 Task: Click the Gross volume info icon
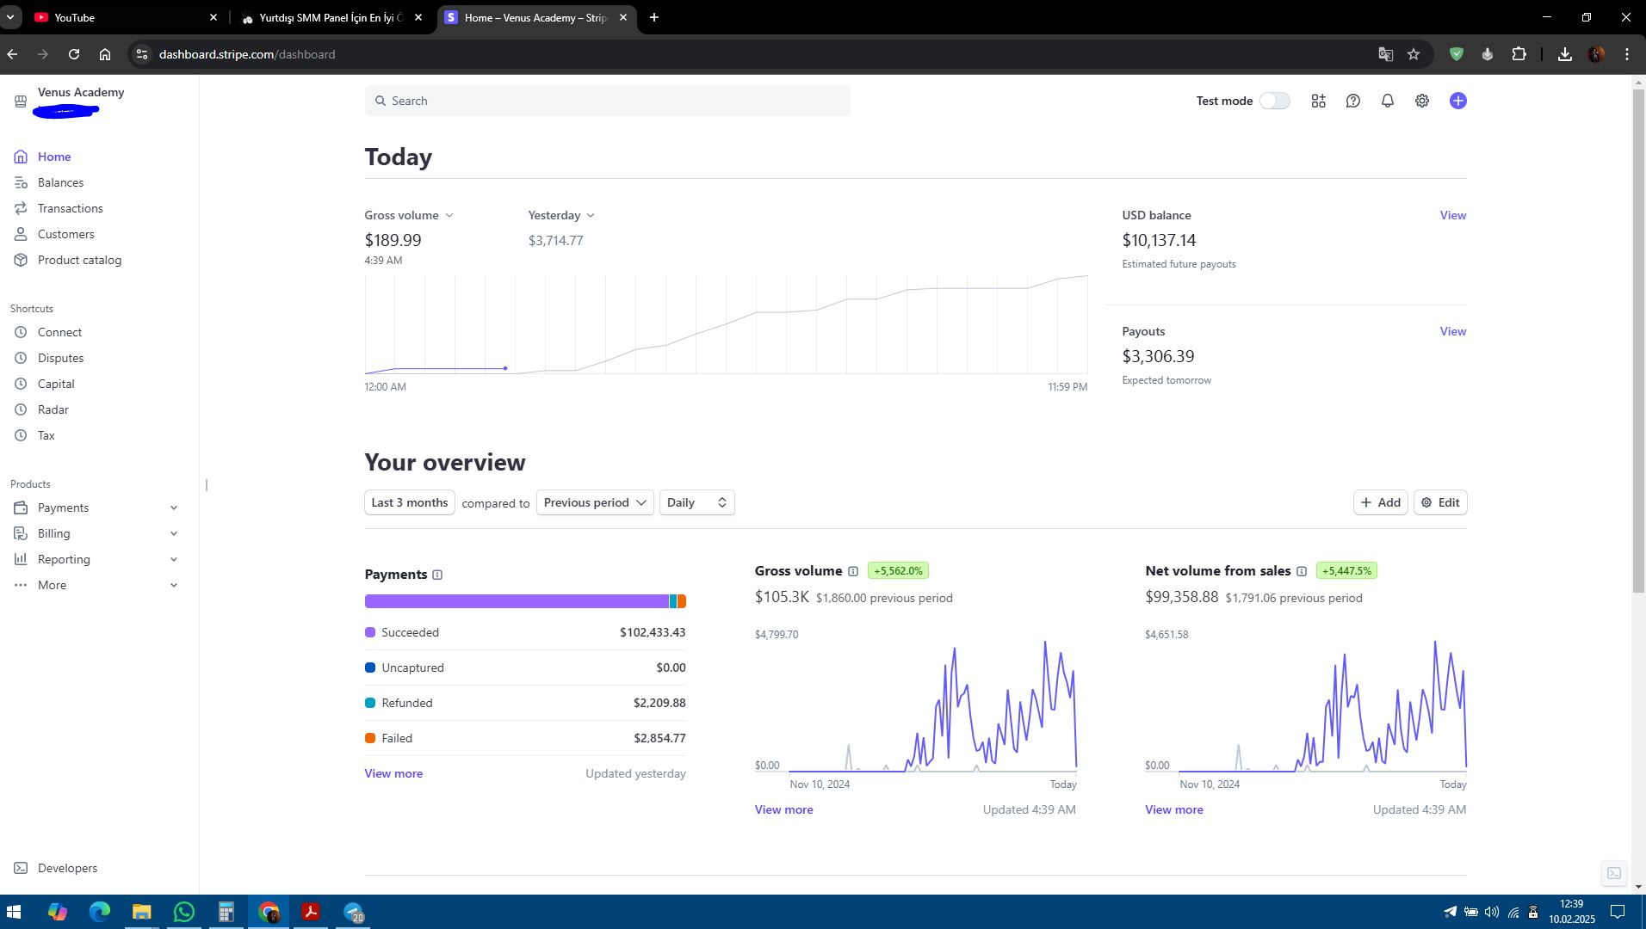pyautogui.click(x=852, y=571)
